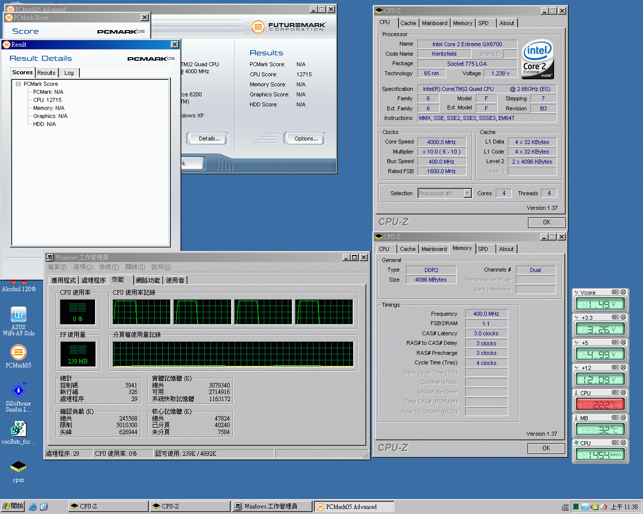This screenshot has height=514, width=643.
Task: Open the 關機(U) menu in Task Manager
Action: coord(135,267)
